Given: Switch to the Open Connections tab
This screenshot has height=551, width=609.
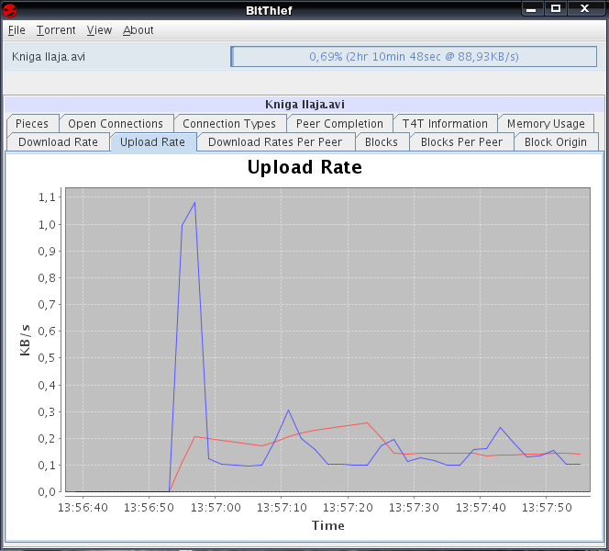Looking at the screenshot, I should pyautogui.click(x=116, y=123).
